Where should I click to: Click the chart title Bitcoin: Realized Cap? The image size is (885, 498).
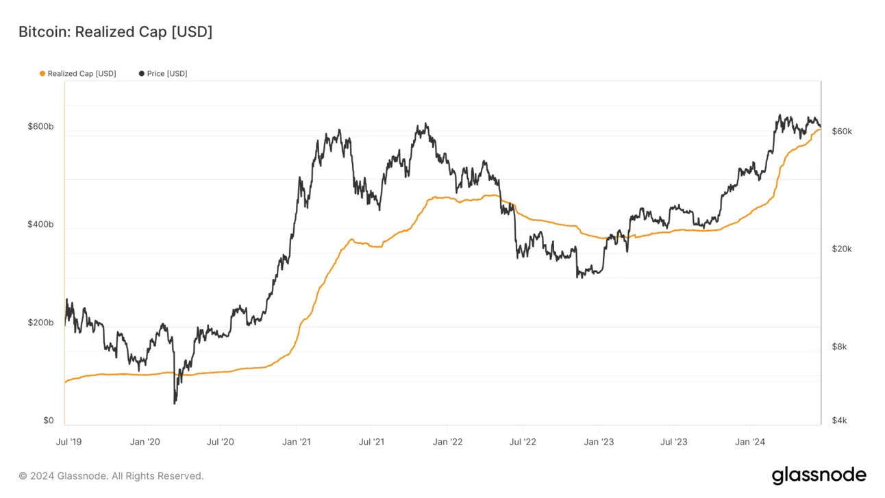(115, 32)
